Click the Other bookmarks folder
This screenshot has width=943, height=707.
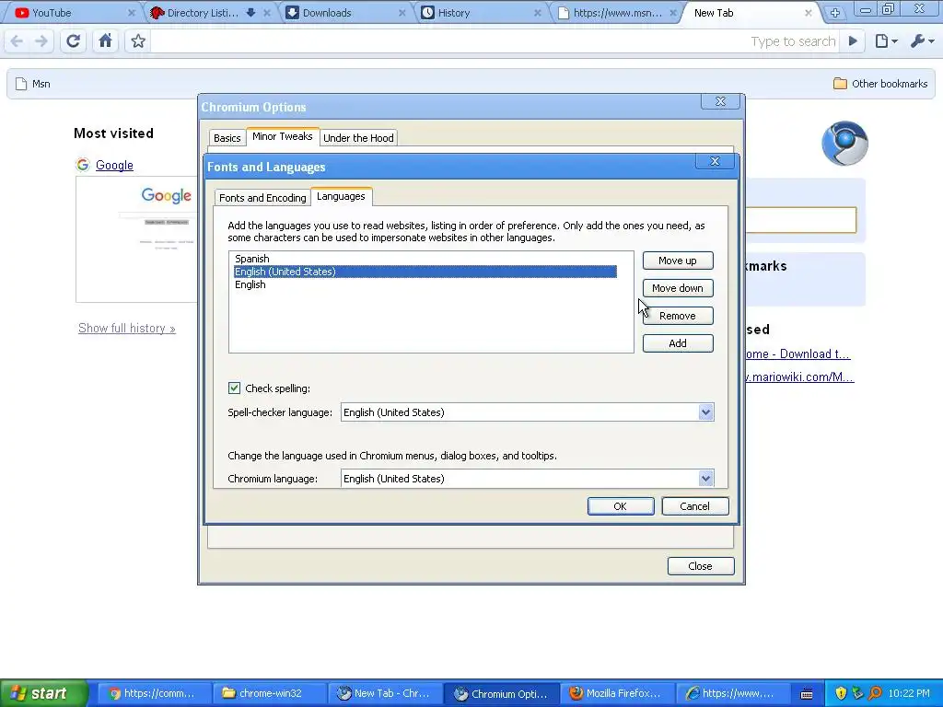pos(880,84)
